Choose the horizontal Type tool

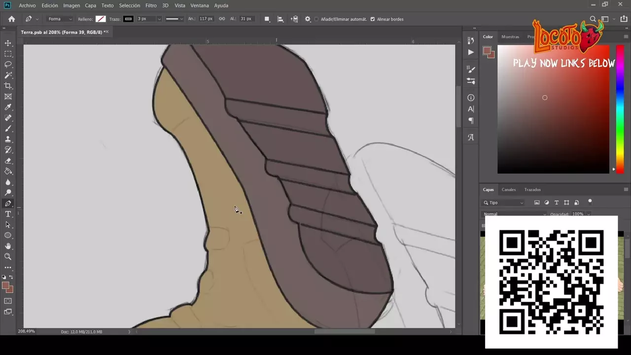point(8,214)
